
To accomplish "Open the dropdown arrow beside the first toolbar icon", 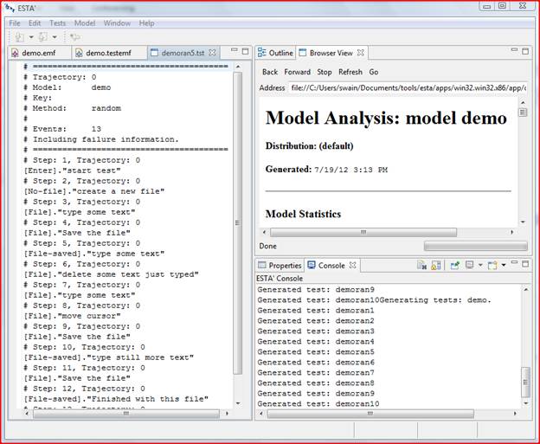I will [x=30, y=37].
